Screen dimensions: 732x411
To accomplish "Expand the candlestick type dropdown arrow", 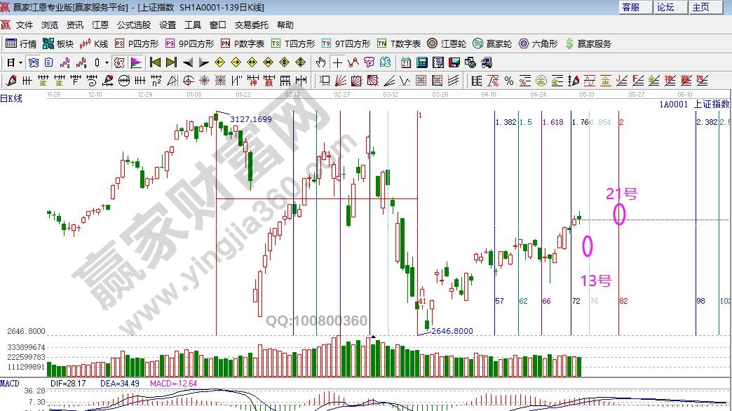I will pyautogui.click(x=107, y=62).
